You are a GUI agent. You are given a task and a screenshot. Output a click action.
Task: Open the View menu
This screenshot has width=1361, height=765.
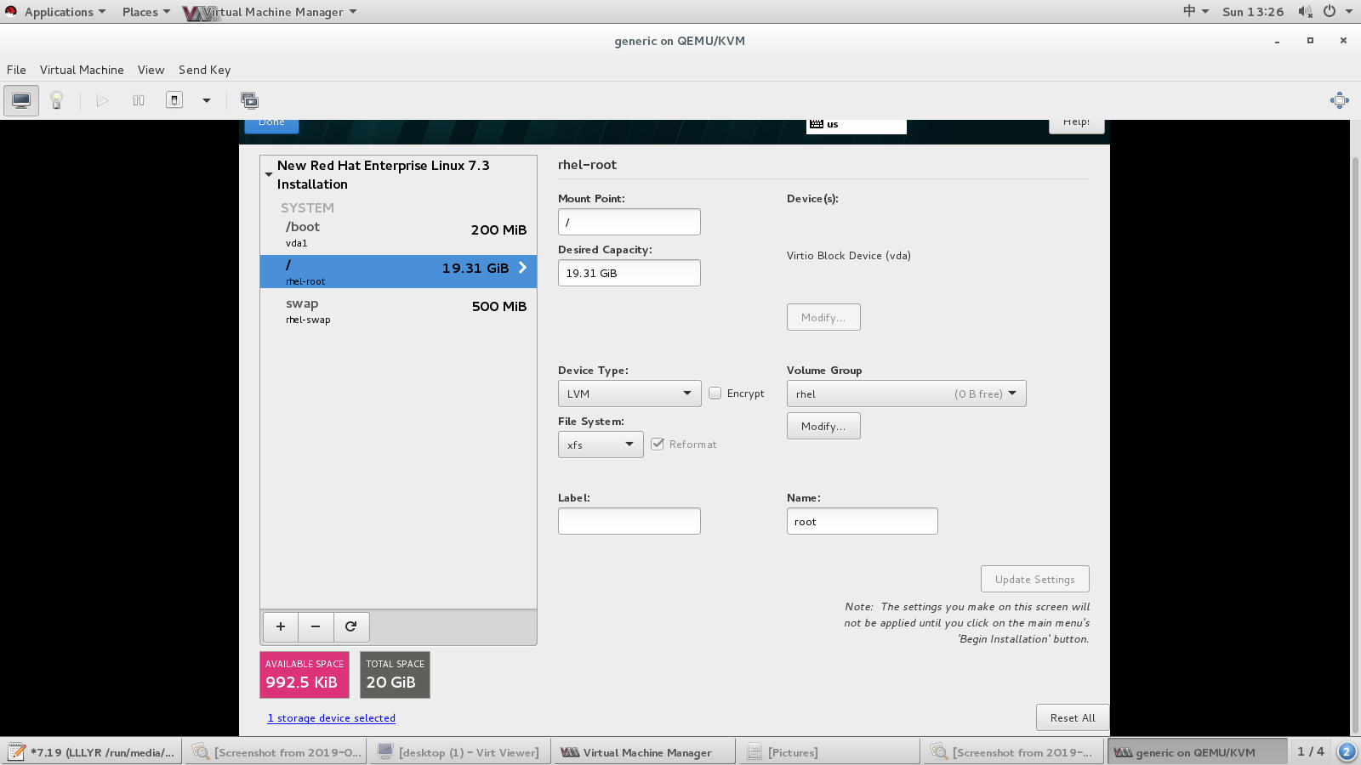click(151, 70)
